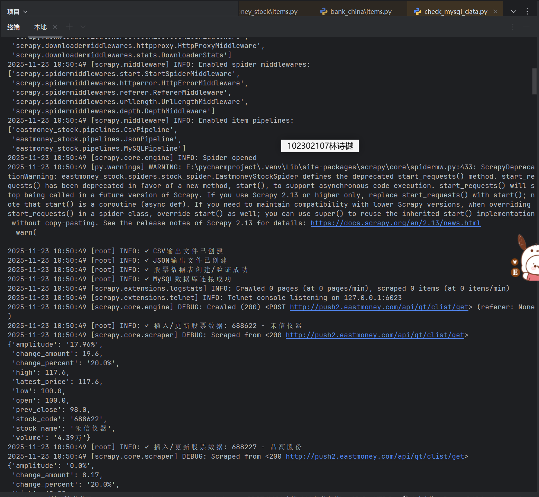The height and width of the screenshot is (497, 539).
Task: Click the 'JSON输出文件已创建' log line
Action: coord(118,260)
